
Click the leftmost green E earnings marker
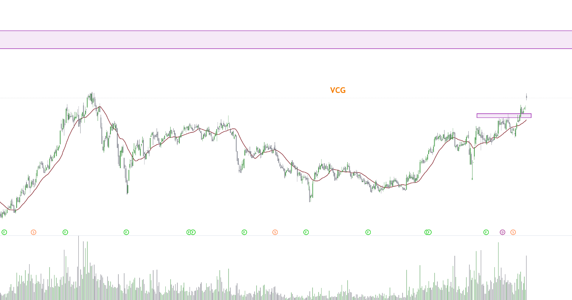(x=4, y=232)
